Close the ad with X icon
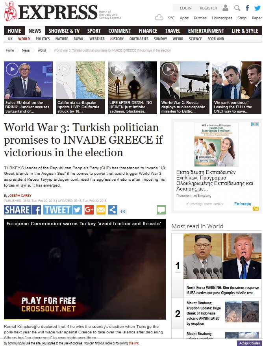 pyautogui.click(x=257, y=124)
